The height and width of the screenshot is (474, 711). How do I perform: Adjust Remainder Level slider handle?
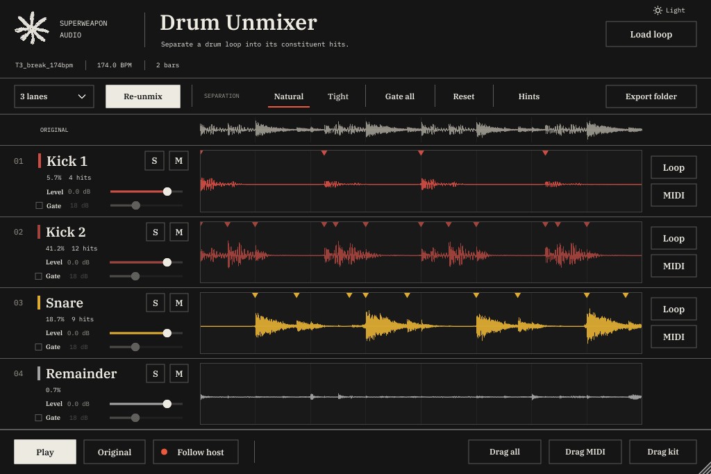[x=167, y=404]
